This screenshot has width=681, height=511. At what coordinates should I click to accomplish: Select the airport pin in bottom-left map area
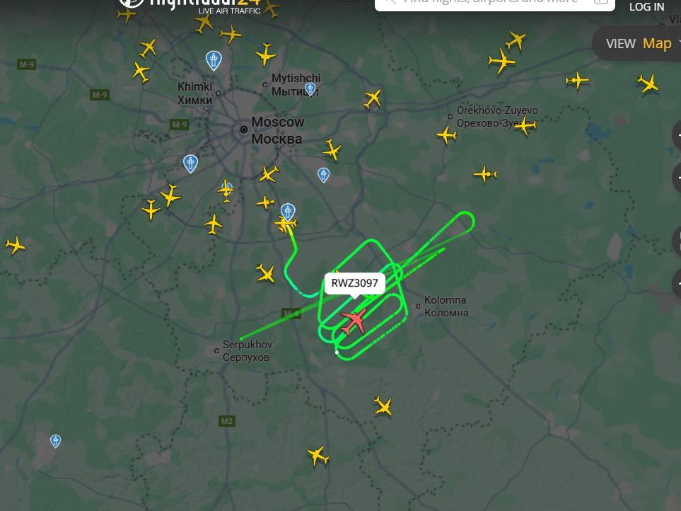tap(55, 441)
